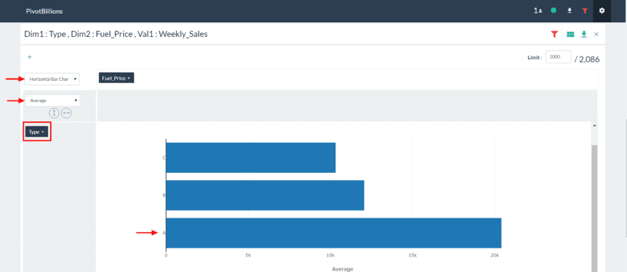The width and height of the screenshot is (627, 272).
Task: Click the white download icon in header
Action: pos(569,11)
